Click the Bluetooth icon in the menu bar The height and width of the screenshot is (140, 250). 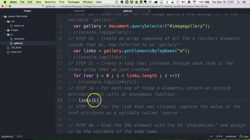click(167, 2)
